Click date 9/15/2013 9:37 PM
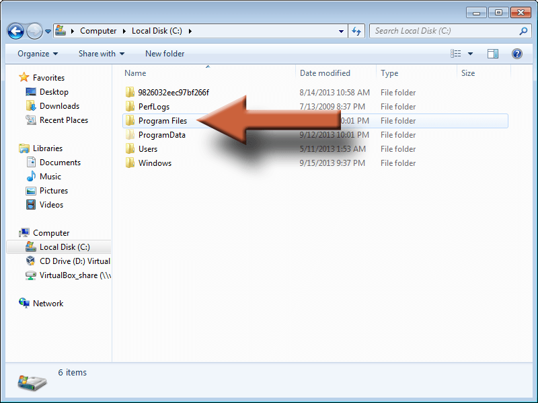 [x=332, y=163]
